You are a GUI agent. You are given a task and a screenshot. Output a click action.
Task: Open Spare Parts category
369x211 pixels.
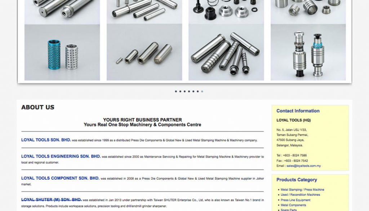pos(289,210)
